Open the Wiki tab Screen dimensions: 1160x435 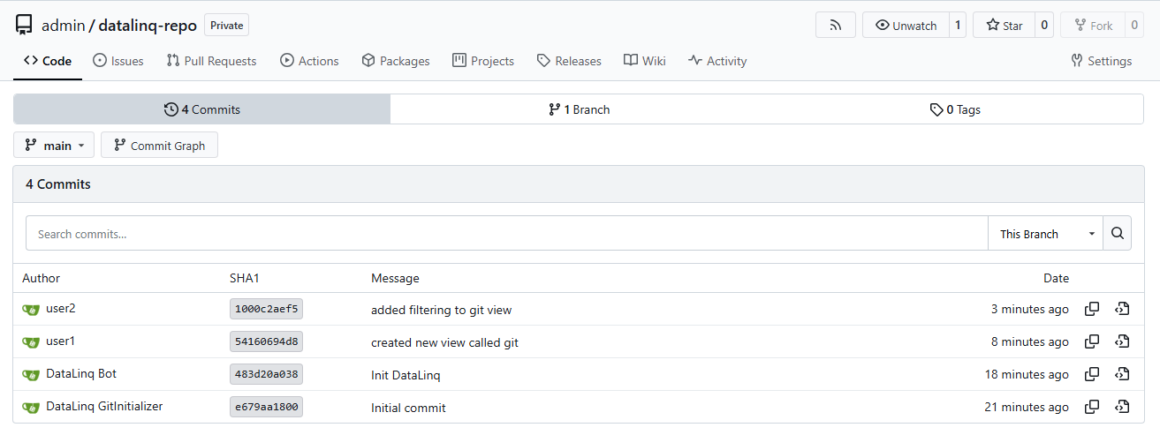pos(644,61)
